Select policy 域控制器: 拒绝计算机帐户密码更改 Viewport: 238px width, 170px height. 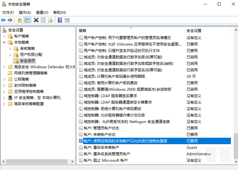[112, 109]
